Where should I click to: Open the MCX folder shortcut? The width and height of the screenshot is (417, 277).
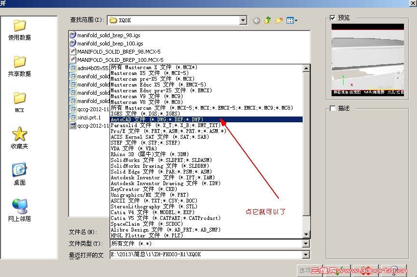[20, 102]
